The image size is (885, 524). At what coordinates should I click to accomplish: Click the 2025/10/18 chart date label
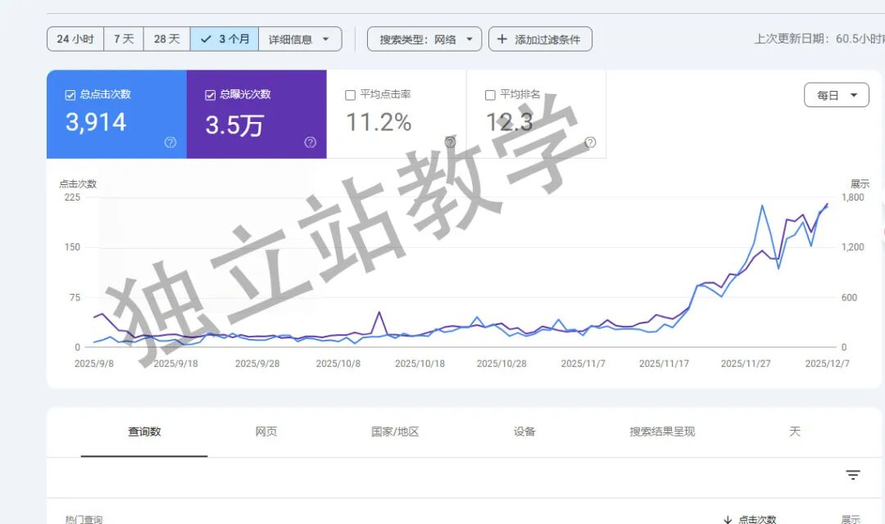pyautogui.click(x=420, y=364)
